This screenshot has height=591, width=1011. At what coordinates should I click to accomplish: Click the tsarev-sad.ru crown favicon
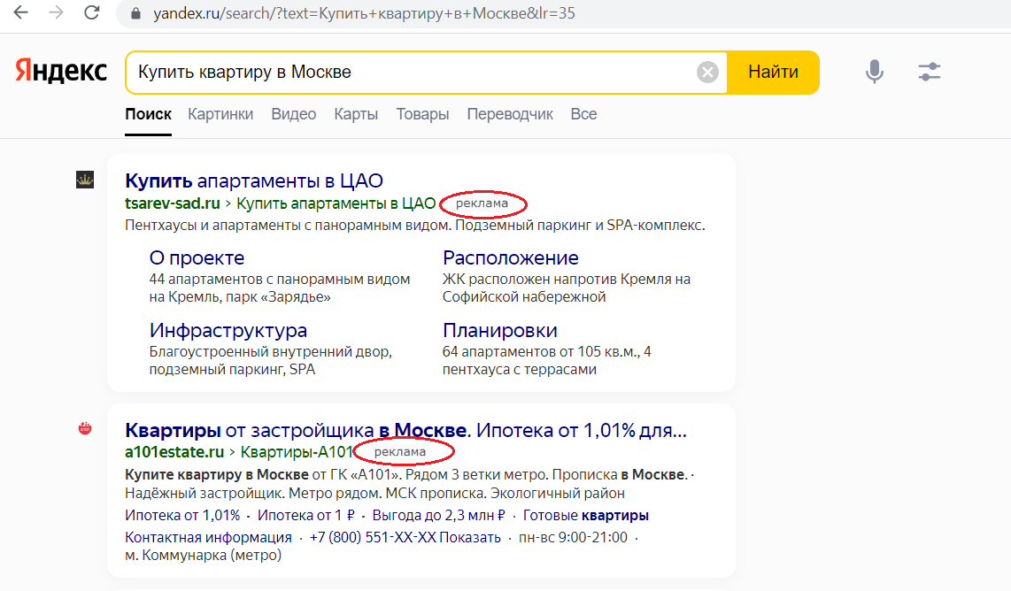pos(85,180)
